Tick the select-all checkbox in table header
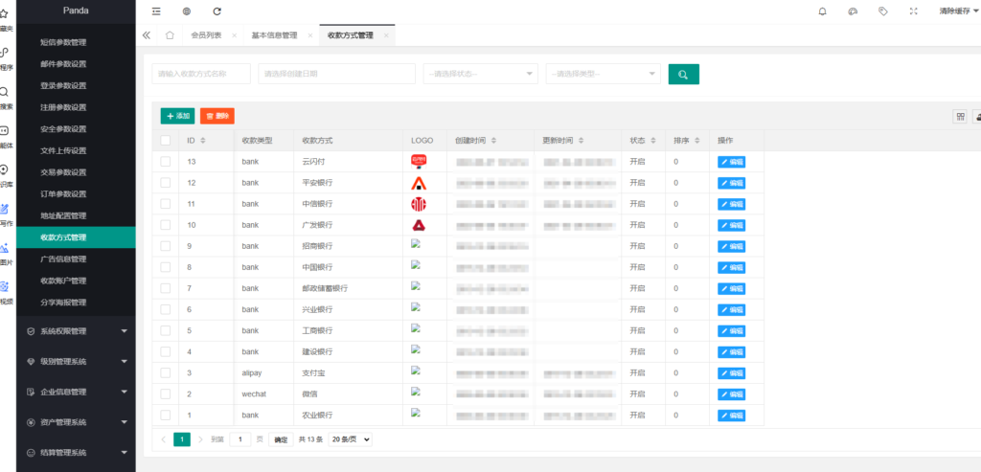Viewport: 981px width, 472px height. click(x=165, y=141)
